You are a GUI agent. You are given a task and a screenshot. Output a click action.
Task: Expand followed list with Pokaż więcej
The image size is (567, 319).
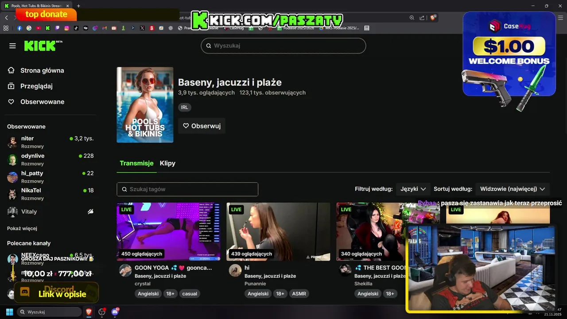pyautogui.click(x=22, y=229)
